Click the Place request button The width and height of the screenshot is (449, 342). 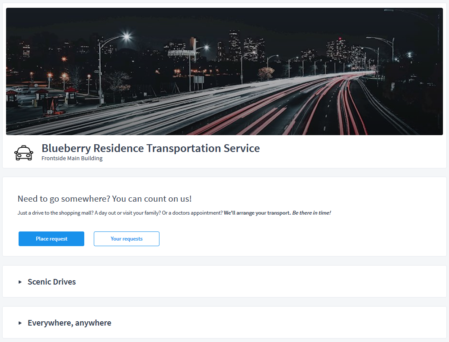tap(51, 239)
